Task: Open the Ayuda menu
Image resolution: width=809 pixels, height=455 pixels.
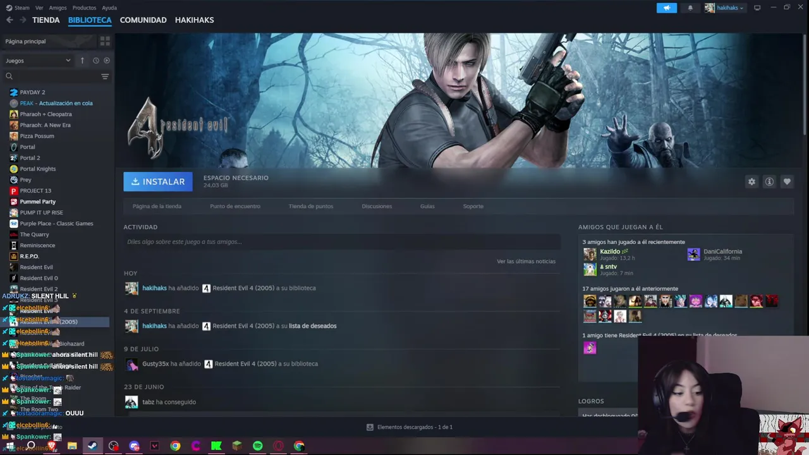Action: pyautogui.click(x=109, y=8)
